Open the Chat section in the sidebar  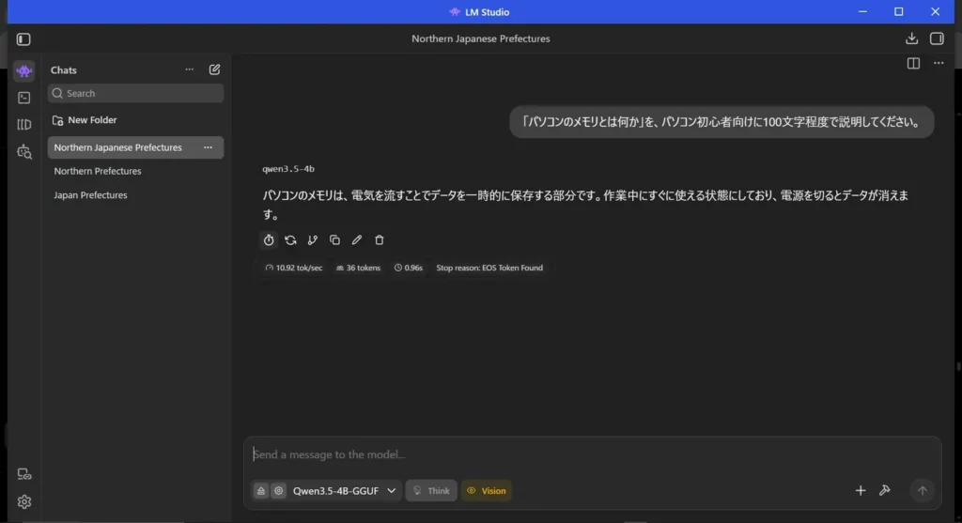click(23, 70)
